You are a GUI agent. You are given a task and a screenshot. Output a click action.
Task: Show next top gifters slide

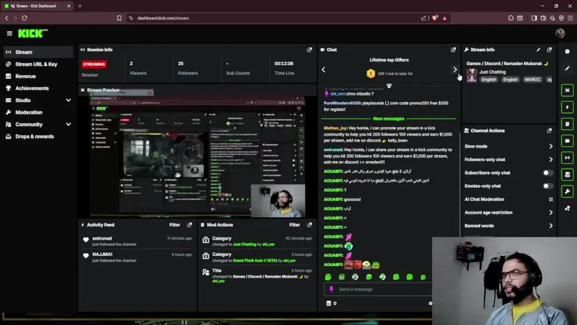[x=455, y=70]
